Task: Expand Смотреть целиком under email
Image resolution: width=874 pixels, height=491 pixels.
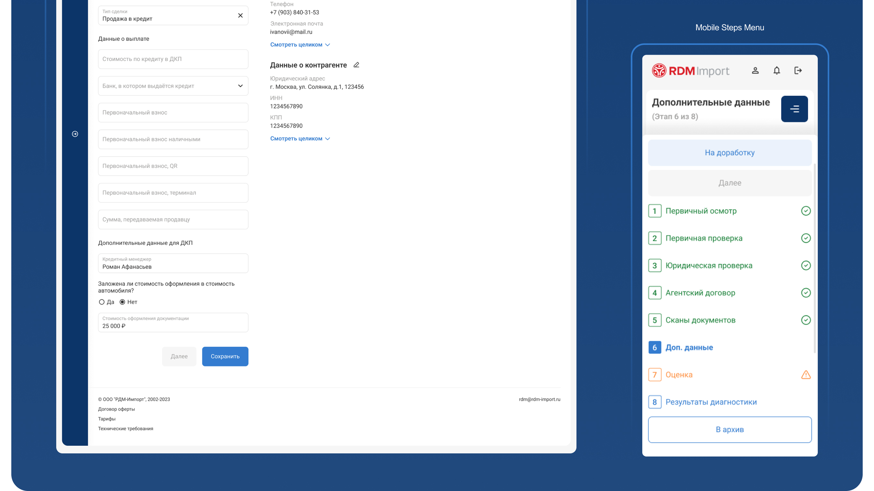Action: click(x=300, y=44)
